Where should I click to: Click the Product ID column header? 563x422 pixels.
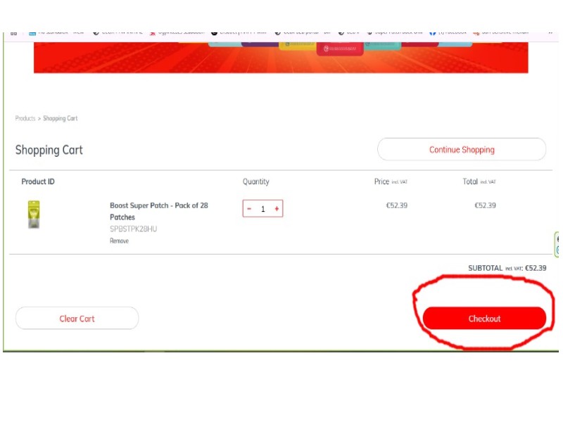coord(38,181)
